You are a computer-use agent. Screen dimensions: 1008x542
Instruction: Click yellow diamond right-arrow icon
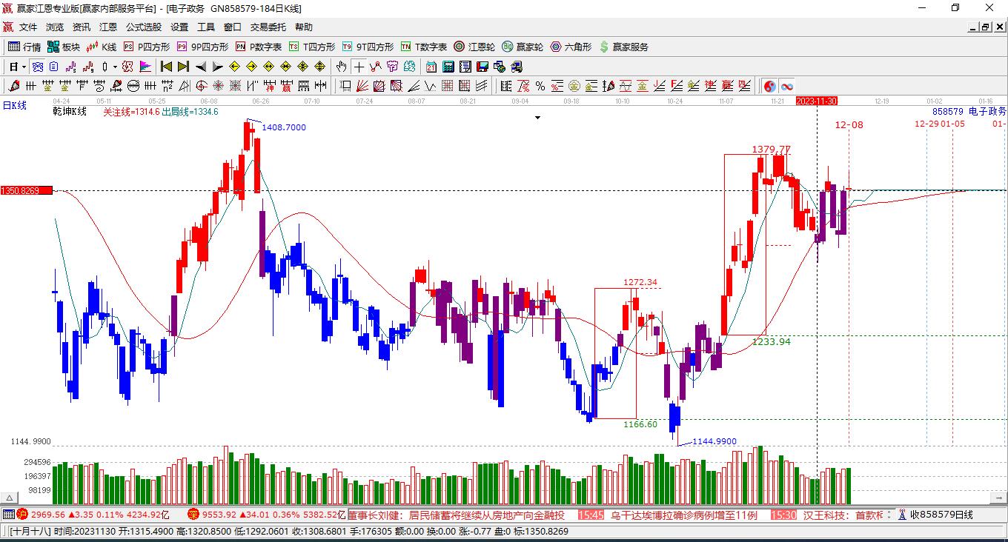[251, 67]
